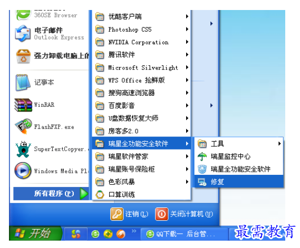Click the 注销 key icon
300x248 pixels.
coord(117,214)
